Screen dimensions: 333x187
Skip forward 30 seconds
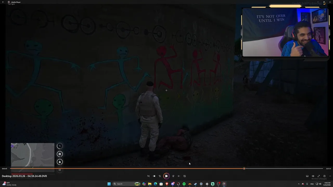click(x=173, y=176)
